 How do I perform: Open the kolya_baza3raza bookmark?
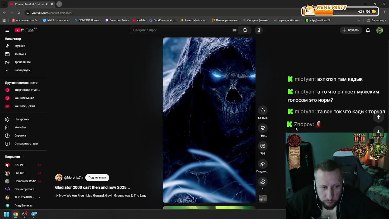(x=319, y=20)
